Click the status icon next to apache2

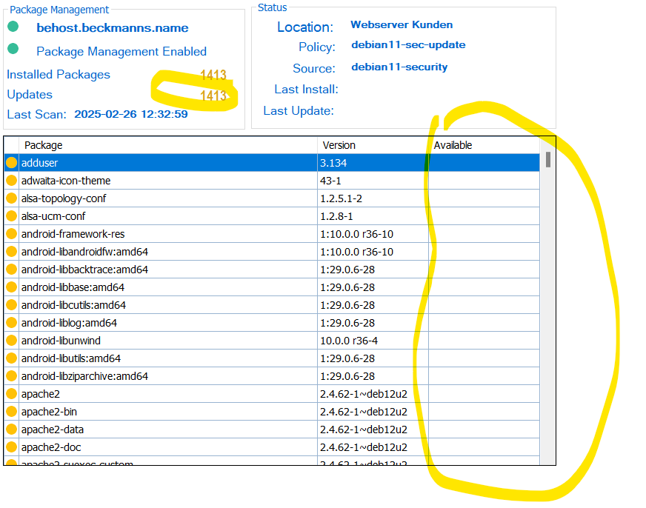11,394
